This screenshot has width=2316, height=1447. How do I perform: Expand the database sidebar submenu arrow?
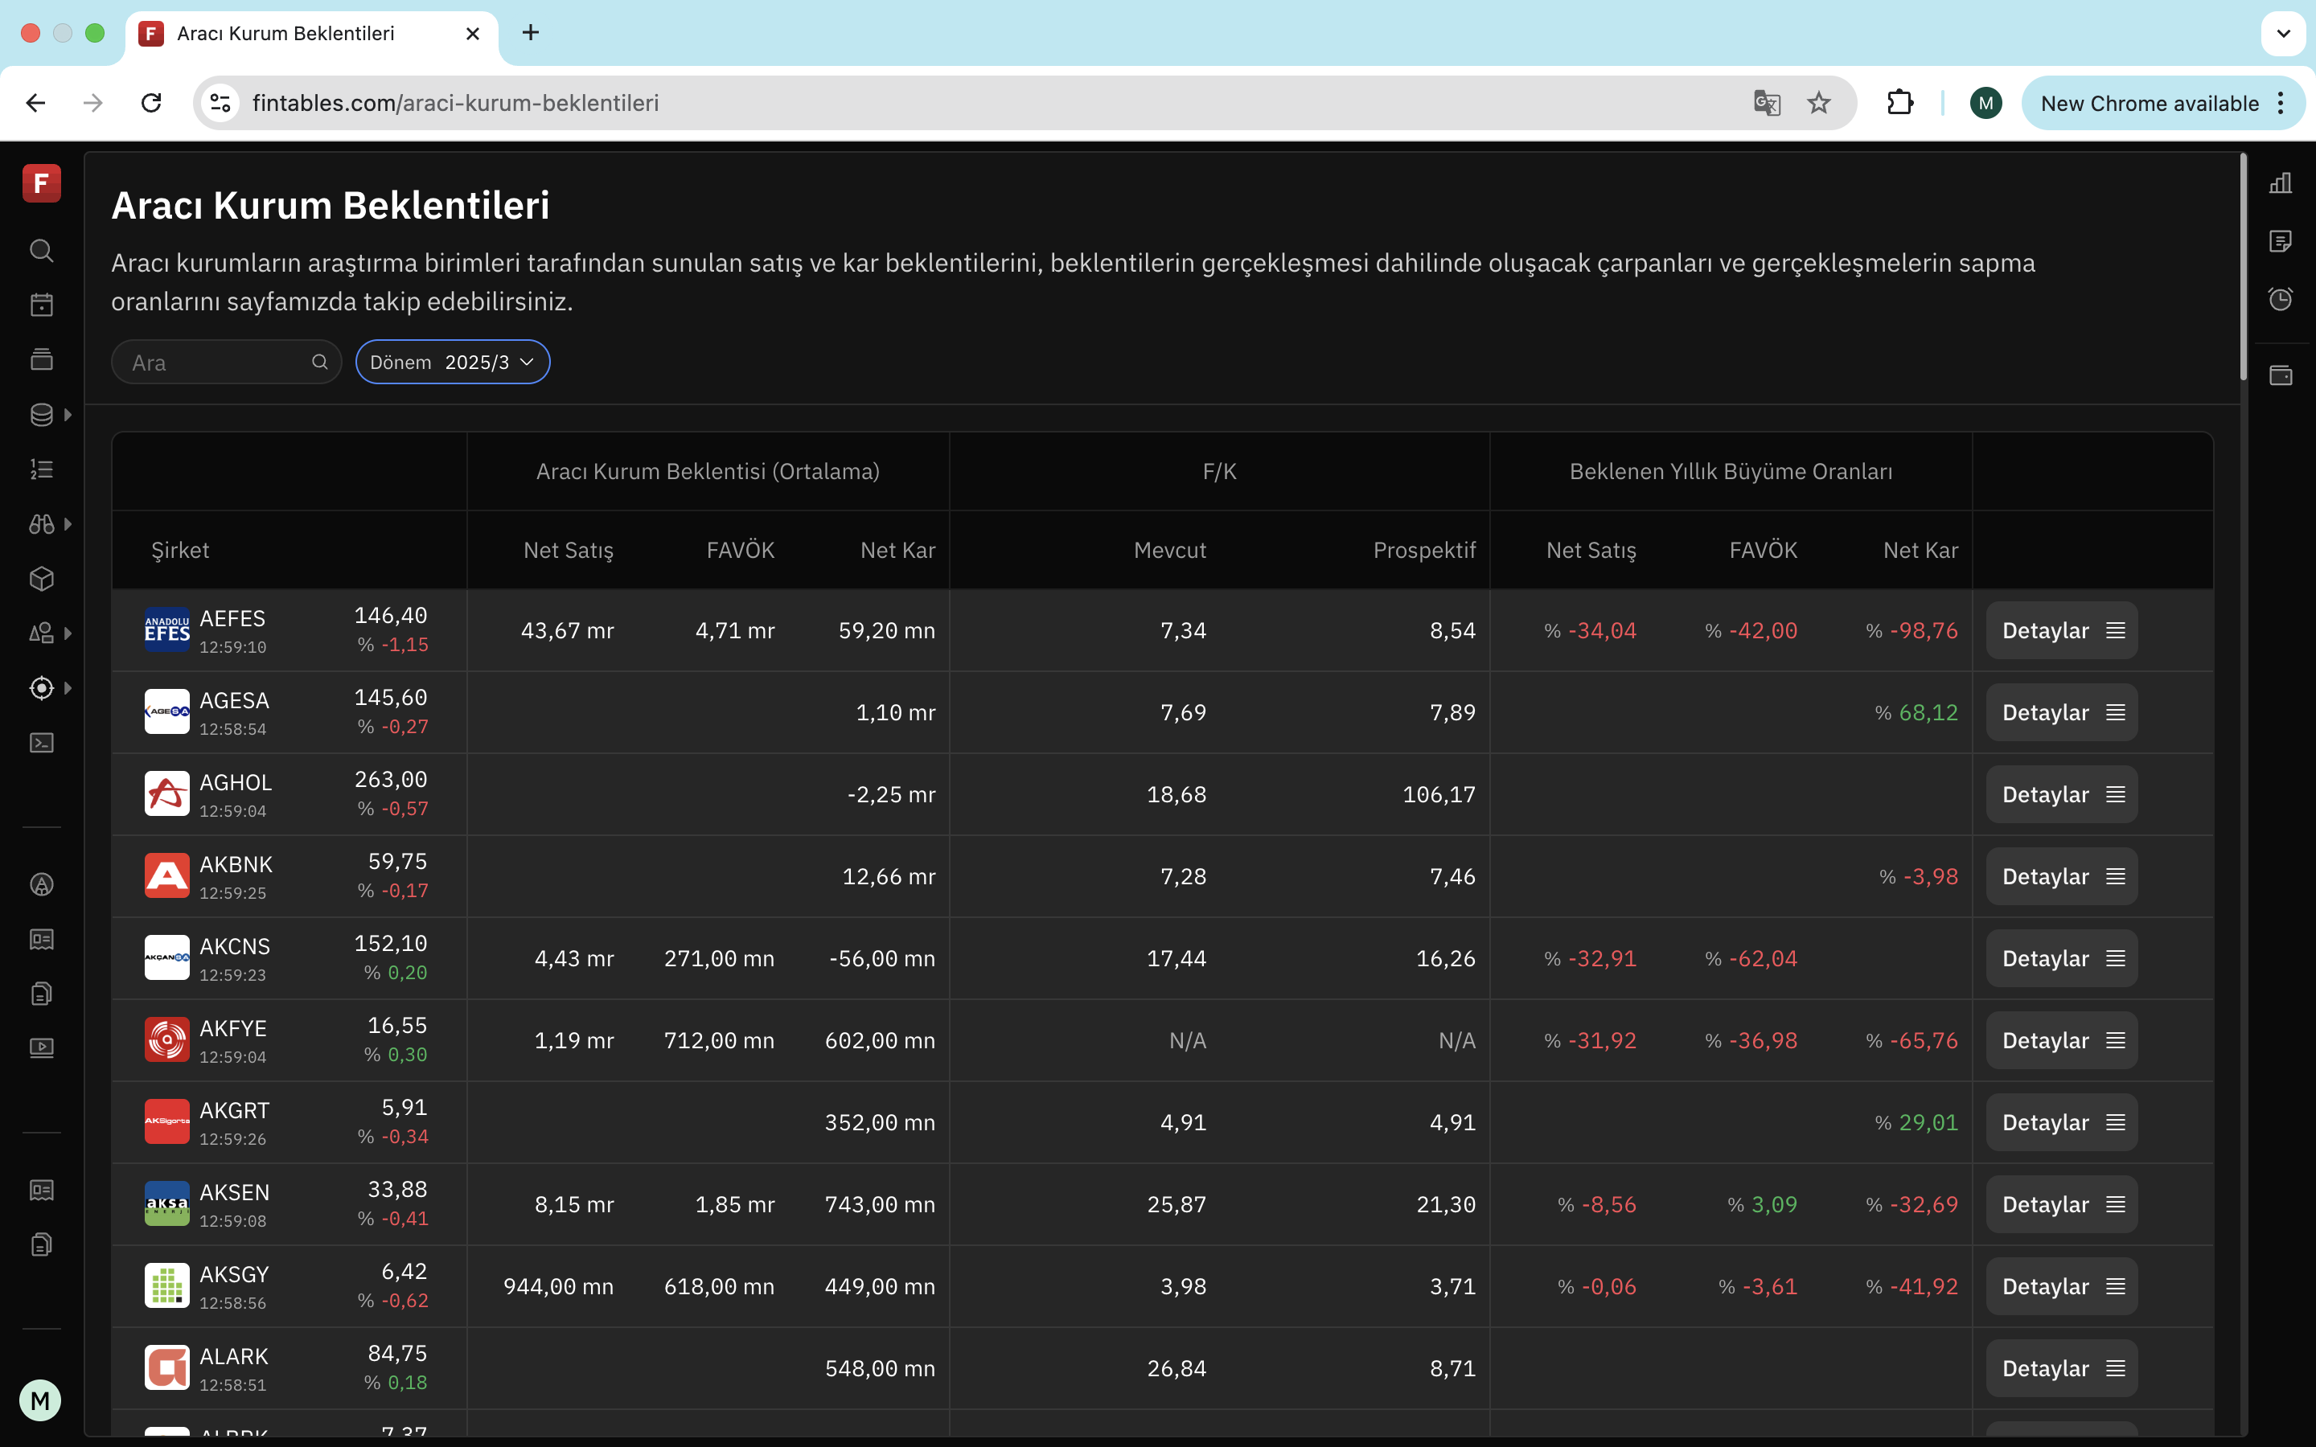[68, 414]
